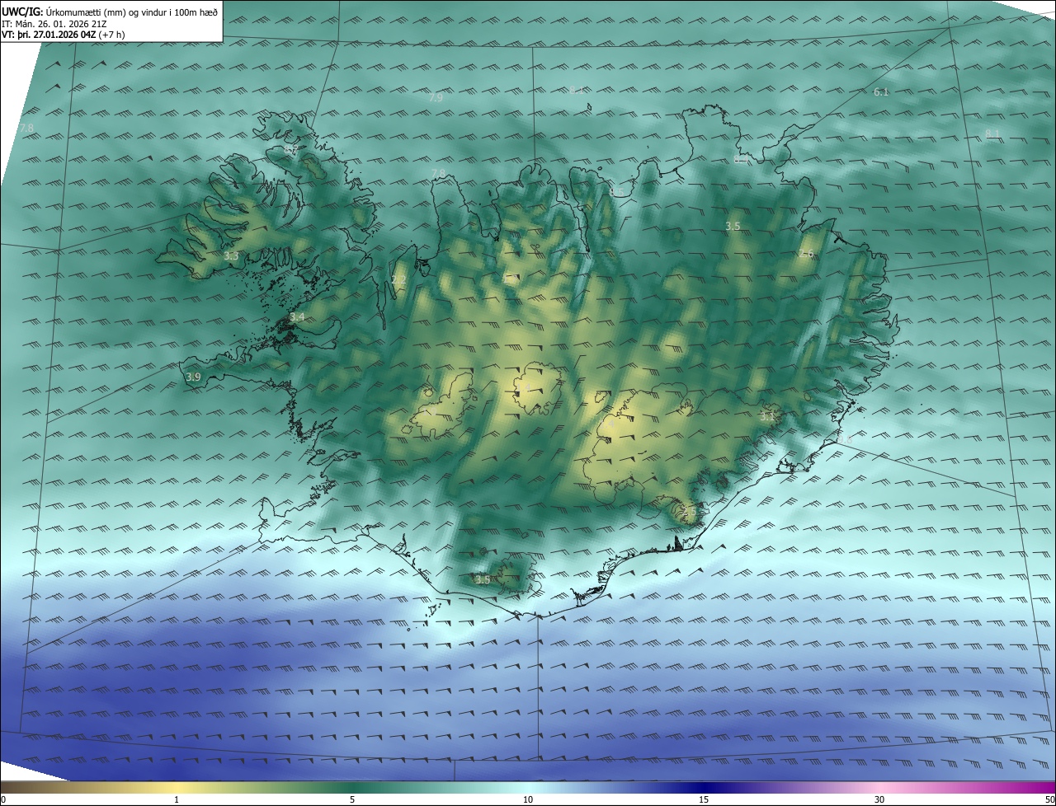This screenshot has width=1056, height=806.
Task: Click the "3.9" value label on the western peninsula
Action: pos(193,377)
